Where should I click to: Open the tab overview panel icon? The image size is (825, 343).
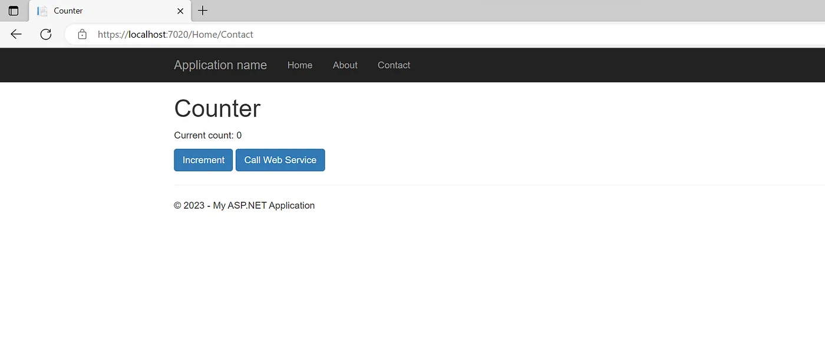click(x=13, y=10)
